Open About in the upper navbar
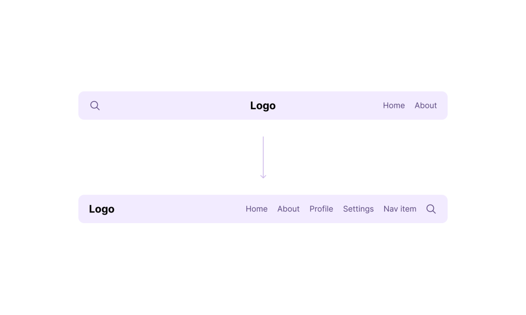 426,105
